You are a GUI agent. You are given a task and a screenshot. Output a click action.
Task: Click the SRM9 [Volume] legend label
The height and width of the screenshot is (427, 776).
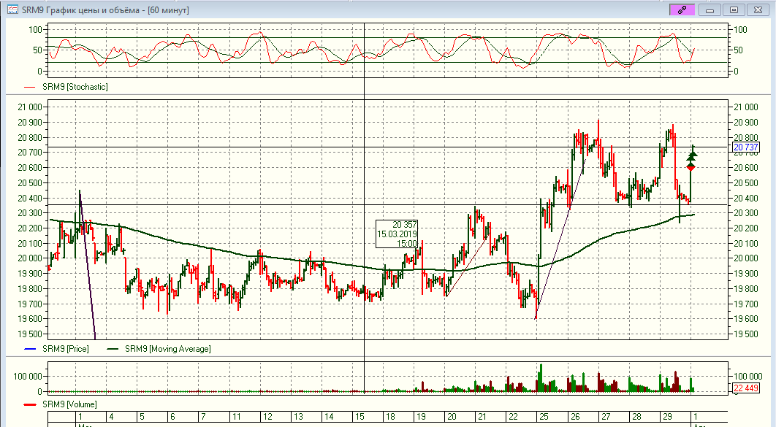69,404
